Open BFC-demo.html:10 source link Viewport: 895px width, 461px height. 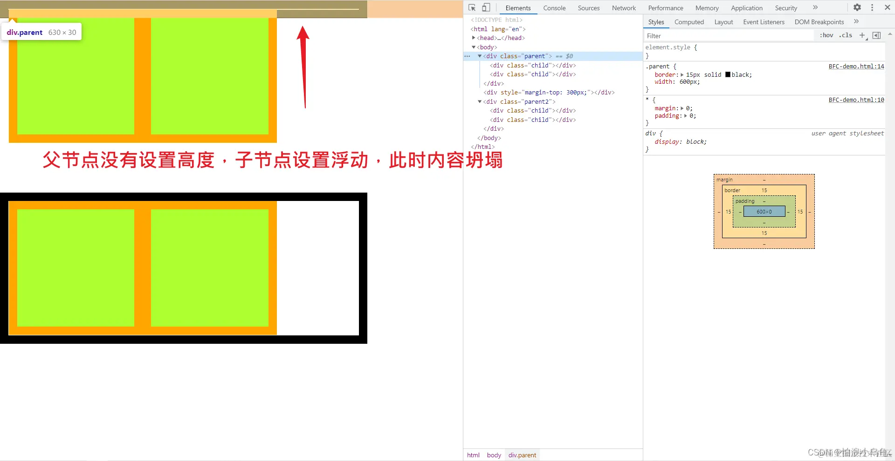pyautogui.click(x=856, y=100)
